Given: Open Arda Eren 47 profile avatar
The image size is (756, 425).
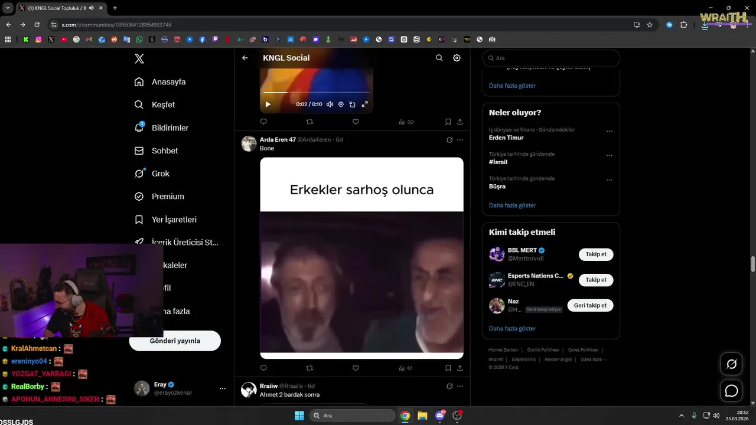Looking at the screenshot, I should (249, 143).
